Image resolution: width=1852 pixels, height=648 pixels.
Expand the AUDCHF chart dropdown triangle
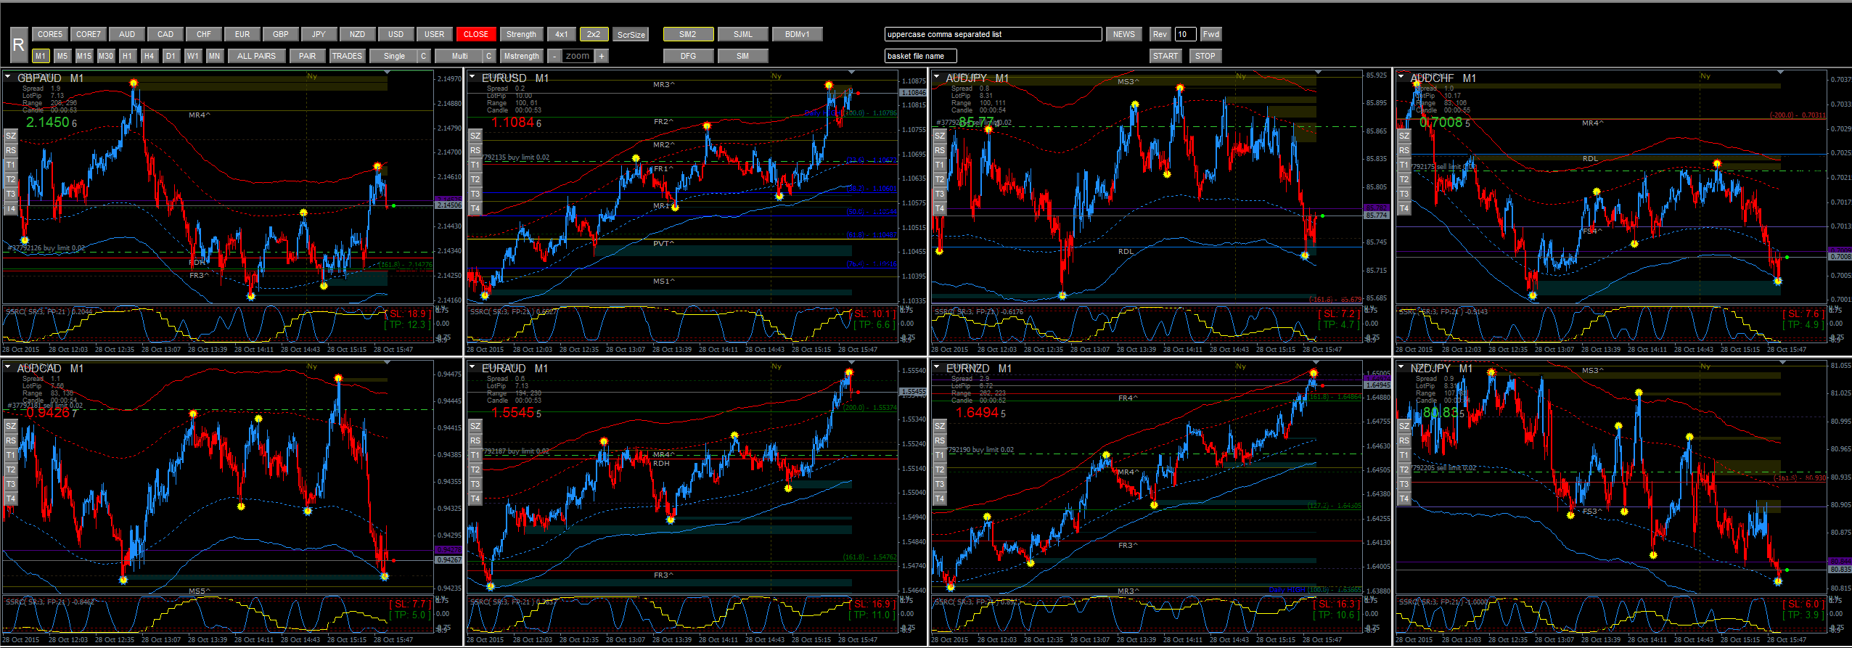point(1401,76)
